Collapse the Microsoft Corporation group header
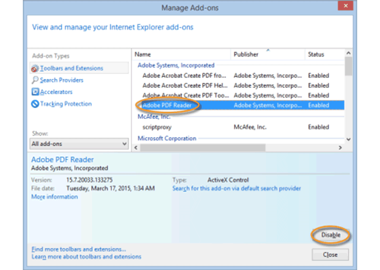This screenshot has width=380, height=270. tap(167, 138)
